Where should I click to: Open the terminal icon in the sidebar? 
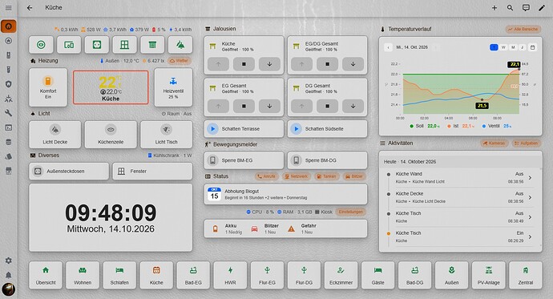[9, 127]
